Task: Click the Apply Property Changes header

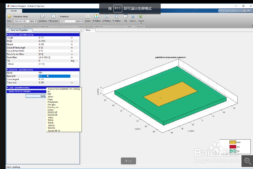Action: coord(19,91)
